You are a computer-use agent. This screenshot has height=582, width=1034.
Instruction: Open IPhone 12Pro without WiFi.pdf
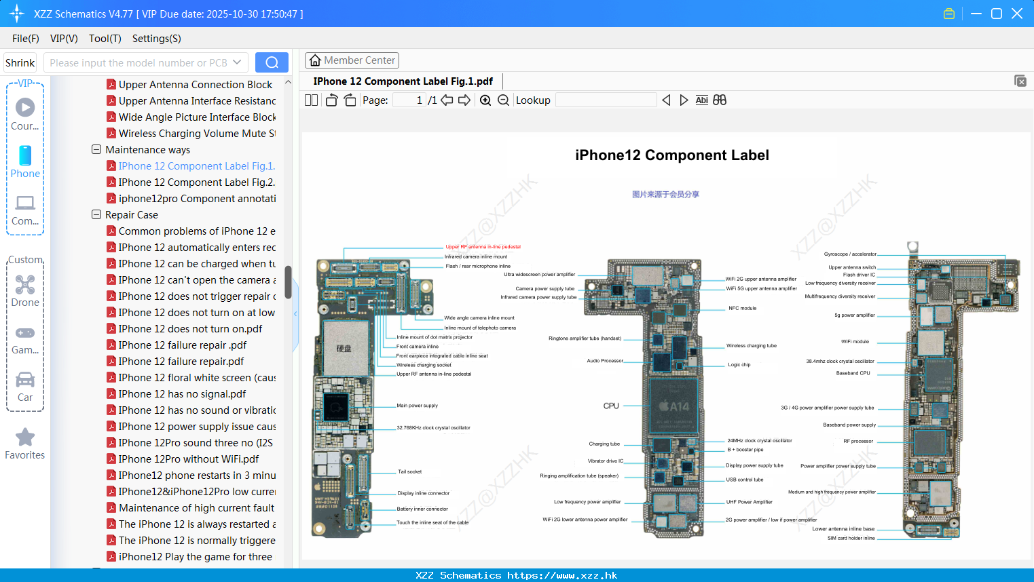(x=183, y=459)
